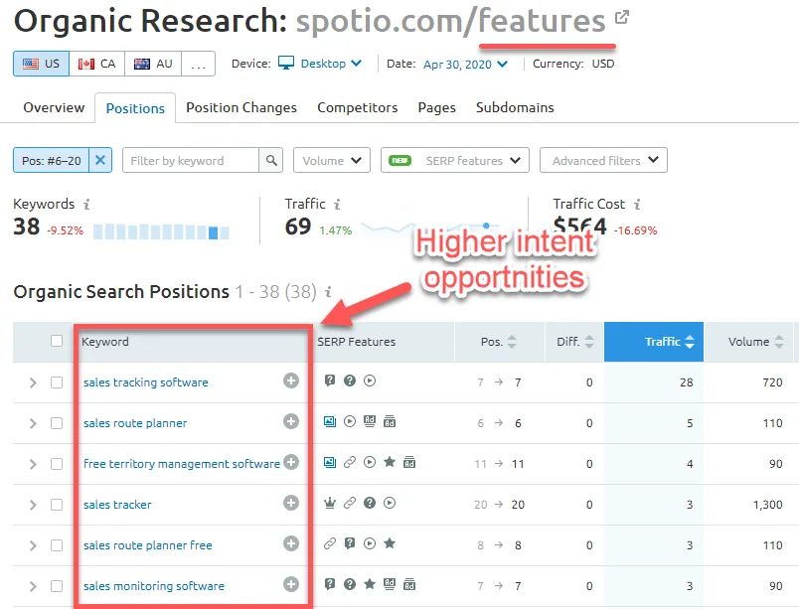The height and width of the screenshot is (609, 799).
Task: Click image pack icon in sales route planner row
Action: 330,421
